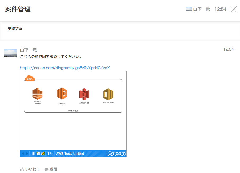240x173 pixels.
Task: Click the post author's avatar photo
Action: pos(10,53)
